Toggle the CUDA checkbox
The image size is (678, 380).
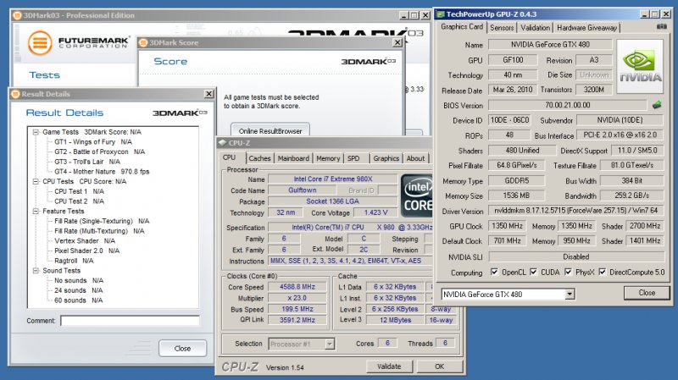pos(533,272)
